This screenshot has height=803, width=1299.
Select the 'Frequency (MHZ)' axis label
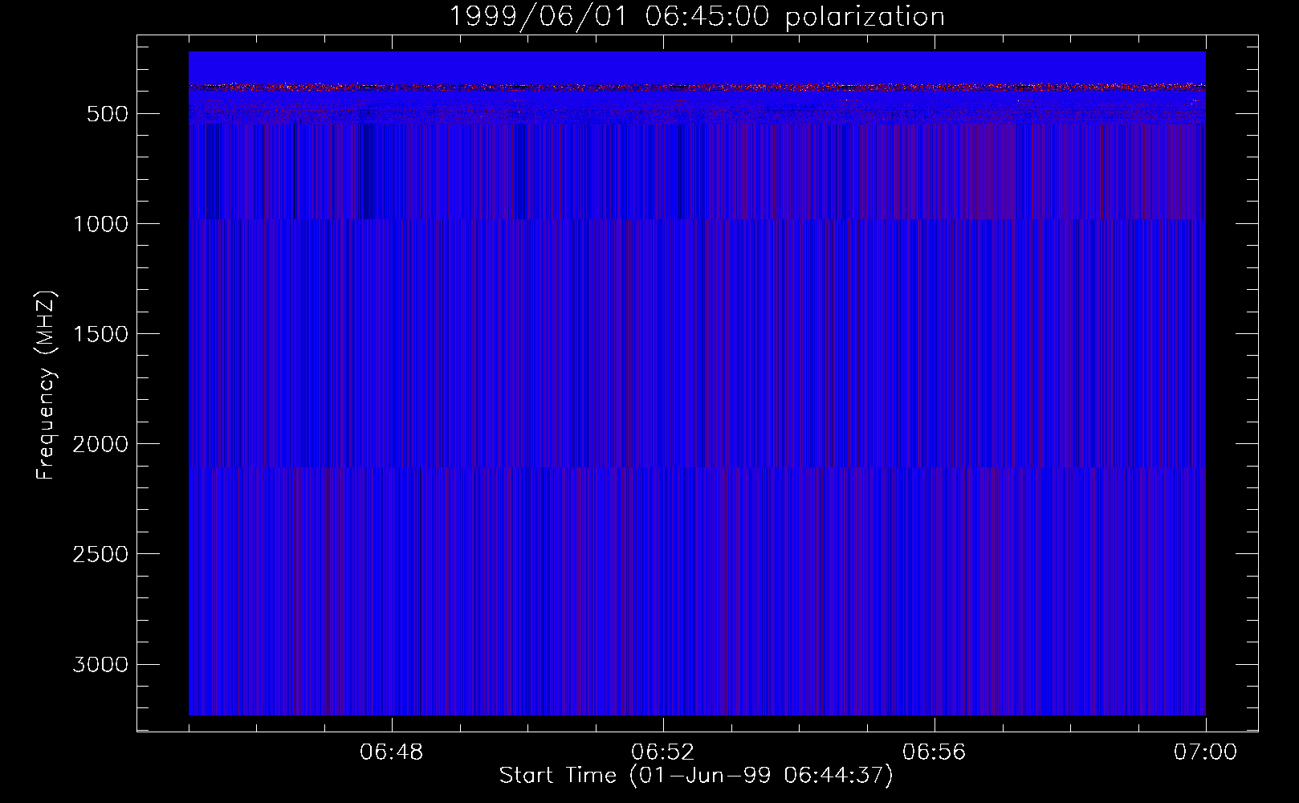pyautogui.click(x=47, y=385)
